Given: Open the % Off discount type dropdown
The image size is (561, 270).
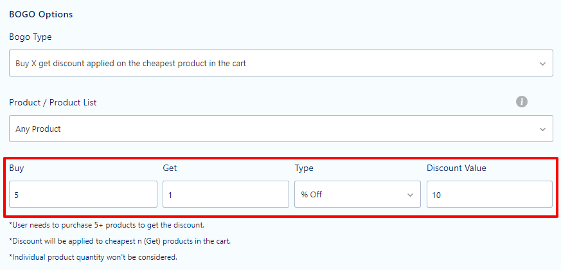Looking at the screenshot, I should 357,194.
